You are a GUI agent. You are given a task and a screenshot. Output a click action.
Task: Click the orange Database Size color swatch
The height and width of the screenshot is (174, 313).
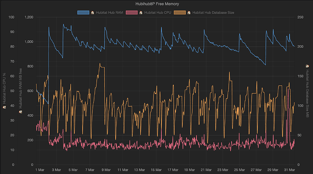(x=180, y=13)
